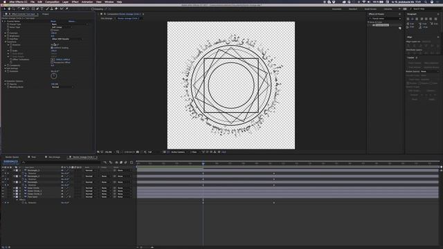443x249 pixels.
Task: Toggle the Opacity stopwatch in effect controls
Action: pyautogui.click(x=8, y=84)
